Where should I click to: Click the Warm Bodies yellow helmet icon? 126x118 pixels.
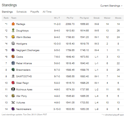coord(13,37)
